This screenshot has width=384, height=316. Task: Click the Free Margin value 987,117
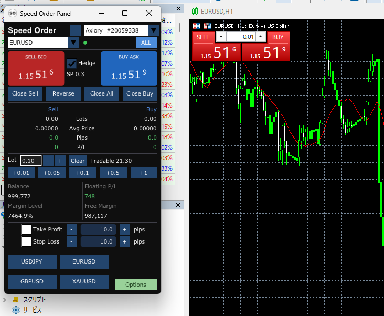pos(96,216)
